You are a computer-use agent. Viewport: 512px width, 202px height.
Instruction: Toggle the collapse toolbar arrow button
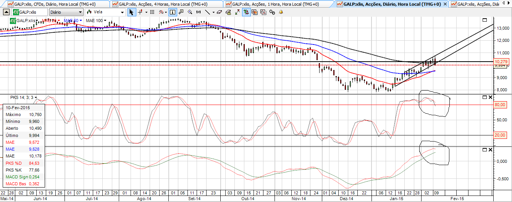(6, 12)
